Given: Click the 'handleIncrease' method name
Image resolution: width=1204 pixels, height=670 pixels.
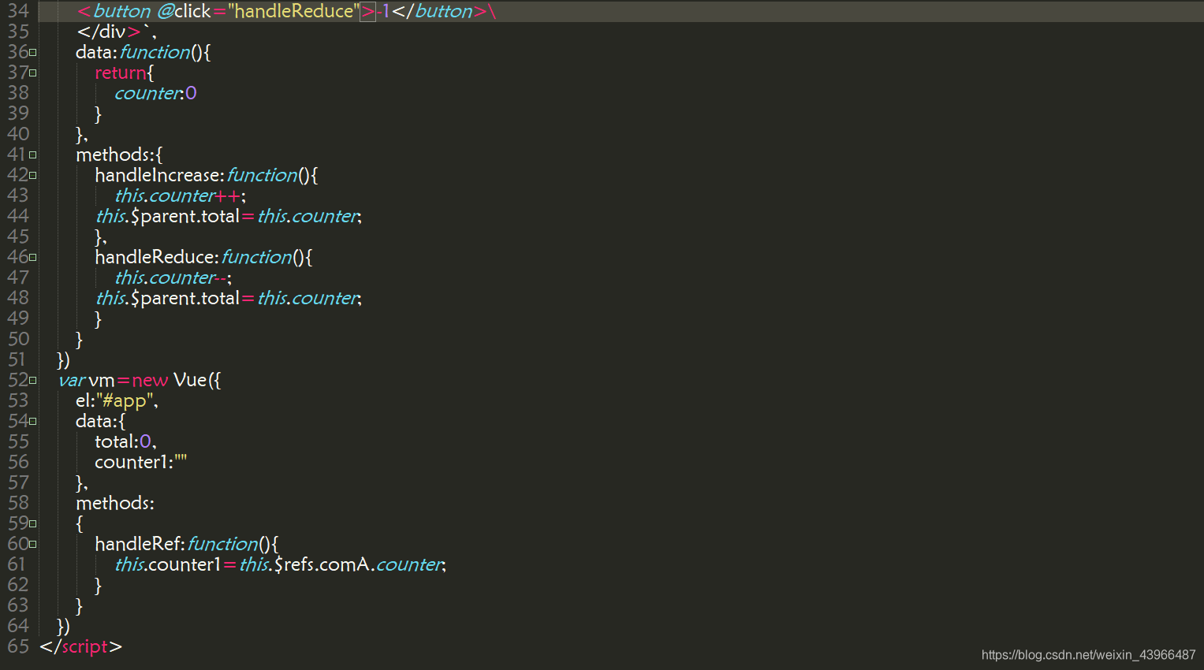Looking at the screenshot, I should pyautogui.click(x=157, y=175).
